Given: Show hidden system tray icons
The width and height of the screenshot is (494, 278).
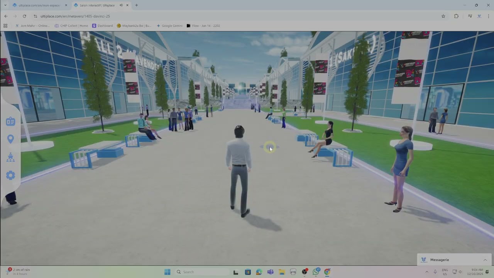Looking at the screenshot, I should click(x=426, y=272).
